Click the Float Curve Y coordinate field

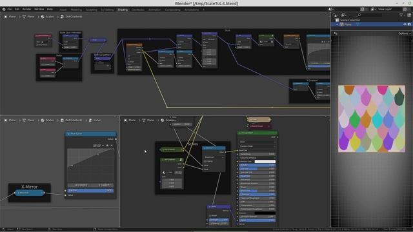pyautogui.click(x=102, y=185)
